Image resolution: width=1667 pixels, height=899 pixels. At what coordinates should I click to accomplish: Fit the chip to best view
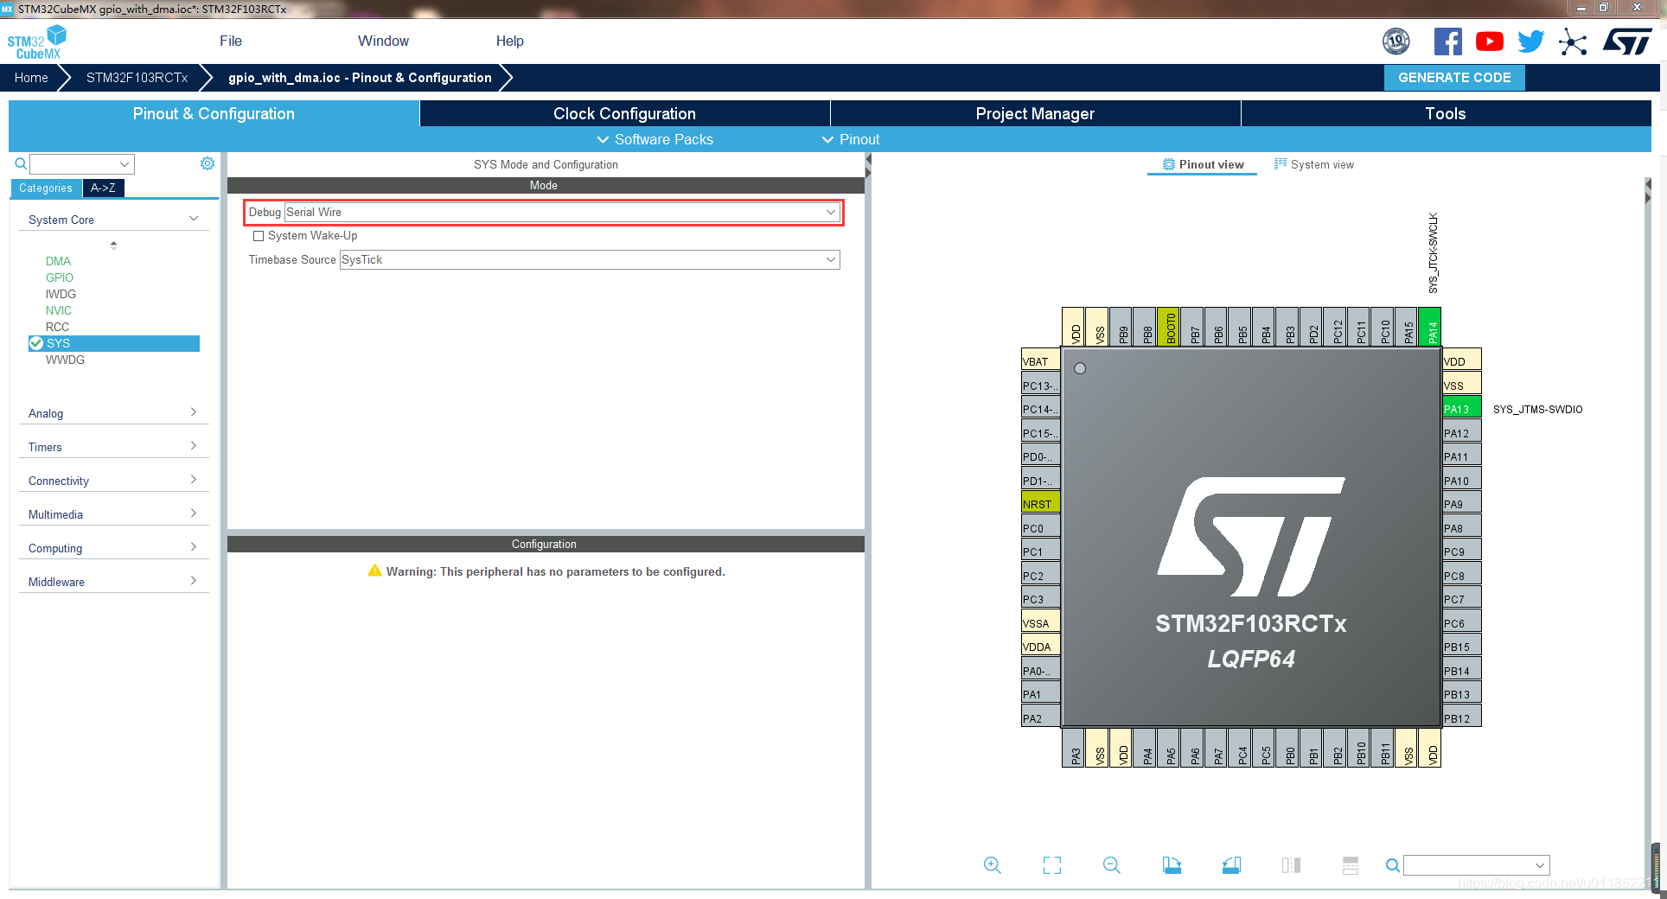click(1051, 864)
